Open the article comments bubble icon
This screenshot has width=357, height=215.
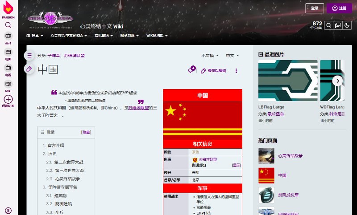(x=192, y=69)
